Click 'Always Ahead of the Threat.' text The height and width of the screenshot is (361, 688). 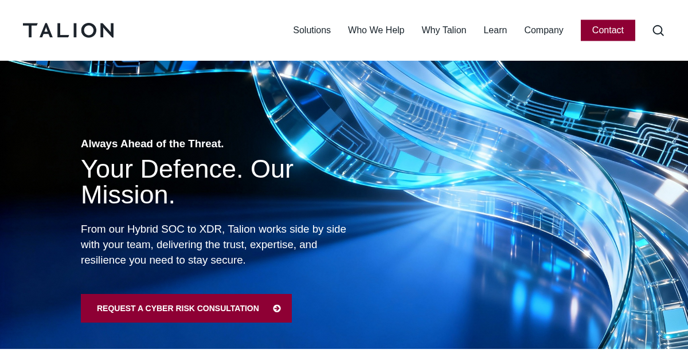tap(152, 144)
